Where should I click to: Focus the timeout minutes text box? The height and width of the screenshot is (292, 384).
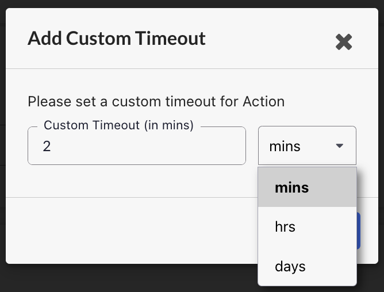pos(137,146)
